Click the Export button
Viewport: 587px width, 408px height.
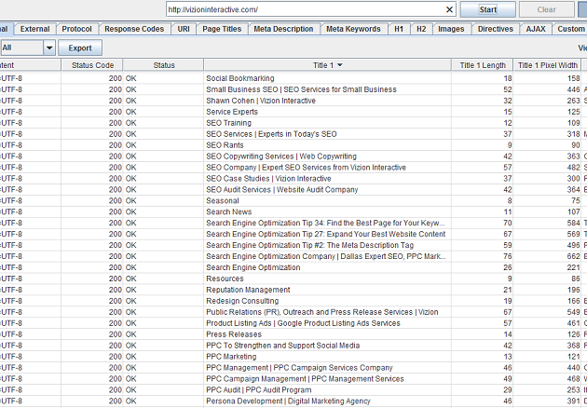pyautogui.click(x=80, y=48)
